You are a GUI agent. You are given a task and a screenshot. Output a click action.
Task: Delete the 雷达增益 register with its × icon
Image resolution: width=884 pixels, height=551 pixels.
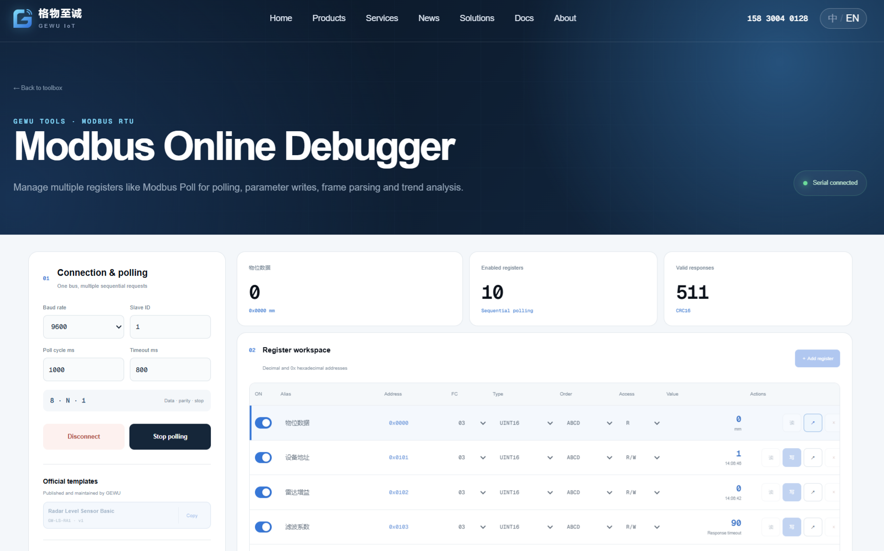coord(833,492)
